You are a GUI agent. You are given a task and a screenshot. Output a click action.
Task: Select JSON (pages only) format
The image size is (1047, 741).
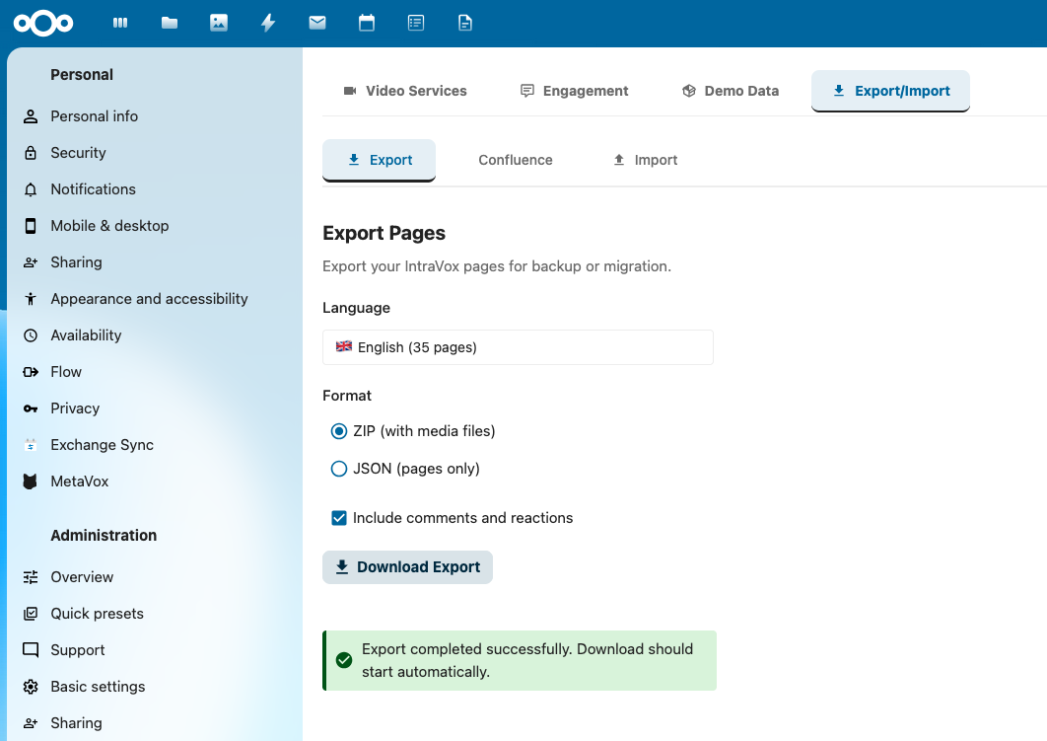point(339,469)
